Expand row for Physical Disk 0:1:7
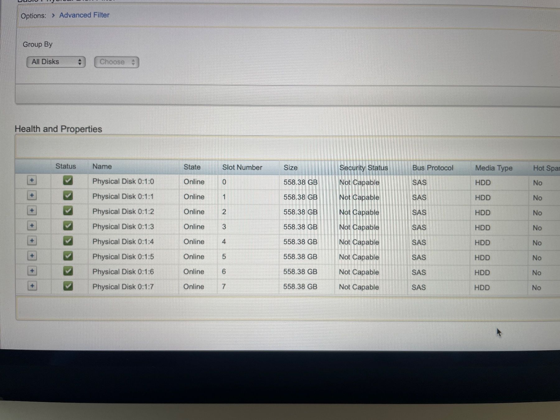Screen dimensions: 560x420 (x=32, y=286)
